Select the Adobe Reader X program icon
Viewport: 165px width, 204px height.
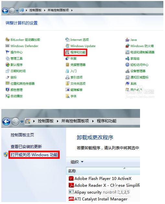71,185
